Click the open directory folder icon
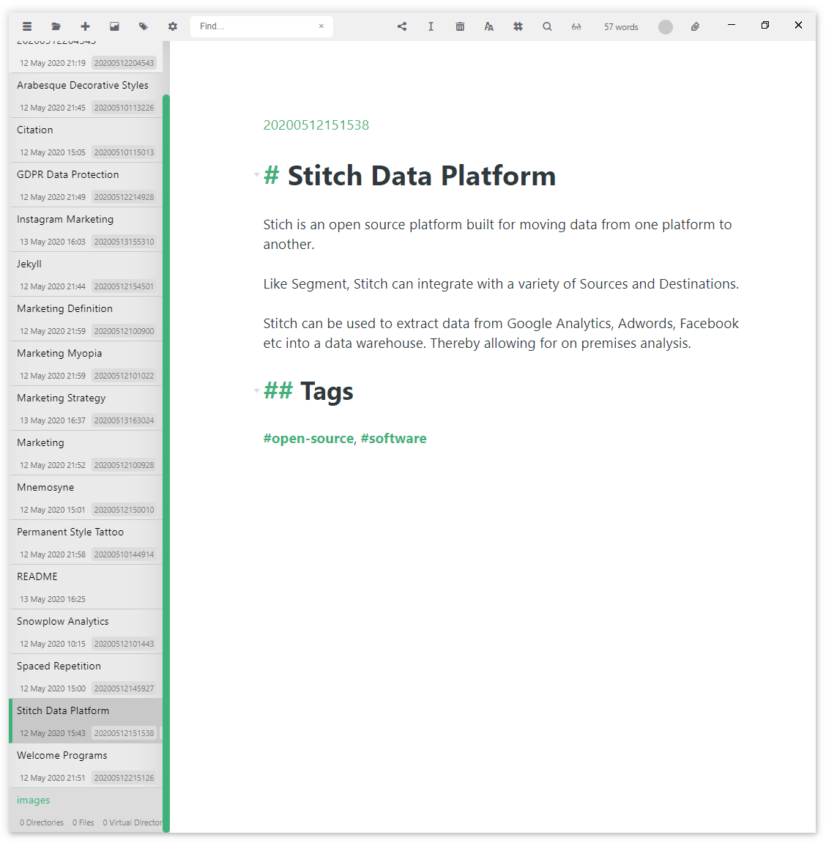 tap(56, 26)
